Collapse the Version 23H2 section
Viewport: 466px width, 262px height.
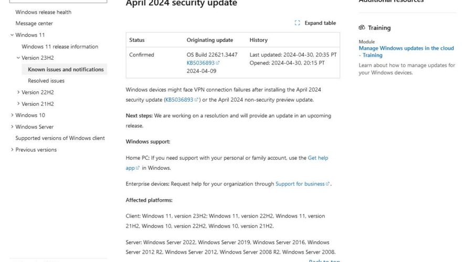tap(18, 58)
